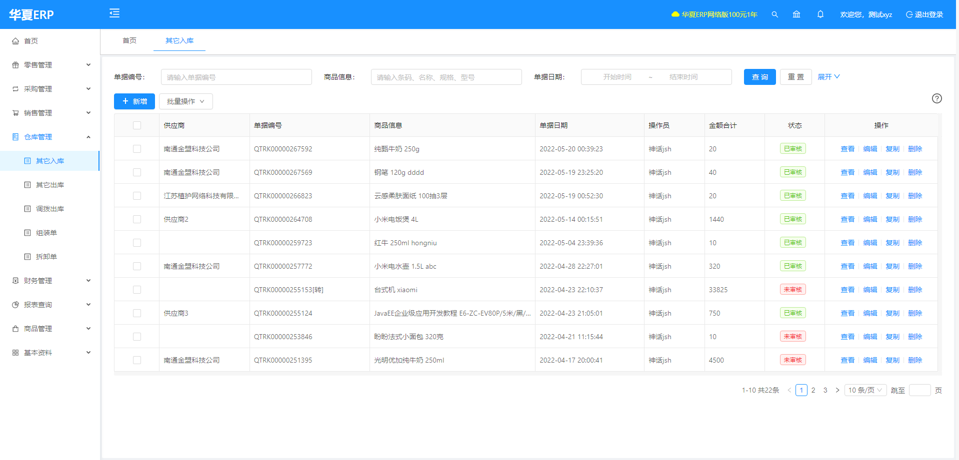Click 未审核 status tag for QTRK00000253846
This screenshot has width=959, height=460.
(x=793, y=337)
